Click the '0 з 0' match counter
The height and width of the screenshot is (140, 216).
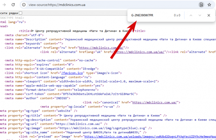click(x=177, y=15)
